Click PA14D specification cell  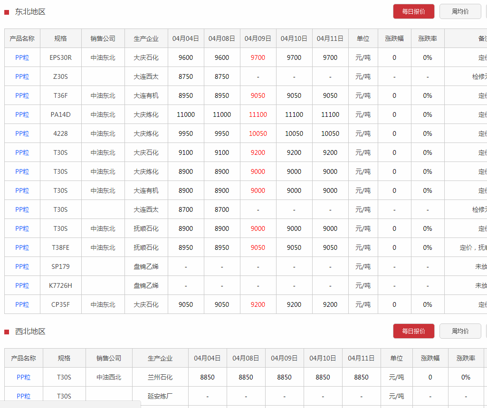point(60,114)
